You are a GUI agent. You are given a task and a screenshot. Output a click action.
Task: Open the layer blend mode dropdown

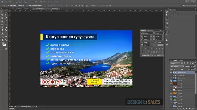coord(177,66)
